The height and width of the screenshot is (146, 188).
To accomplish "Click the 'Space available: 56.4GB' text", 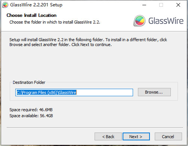I will 31,116.
